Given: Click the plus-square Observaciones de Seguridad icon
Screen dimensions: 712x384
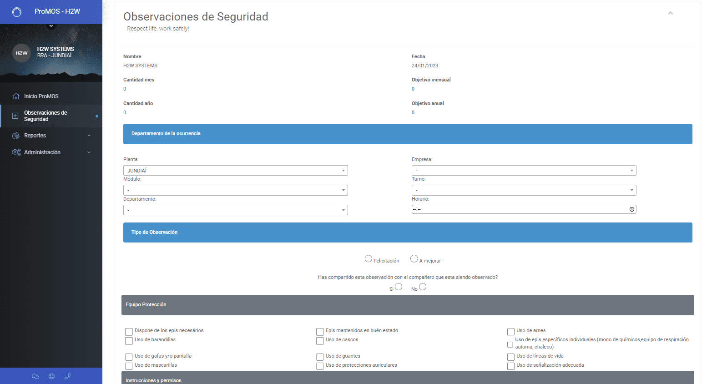Looking at the screenshot, I should 15,116.
